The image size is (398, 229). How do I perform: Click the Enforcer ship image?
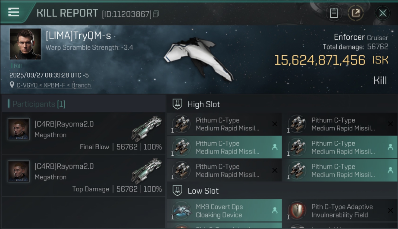[199, 59]
